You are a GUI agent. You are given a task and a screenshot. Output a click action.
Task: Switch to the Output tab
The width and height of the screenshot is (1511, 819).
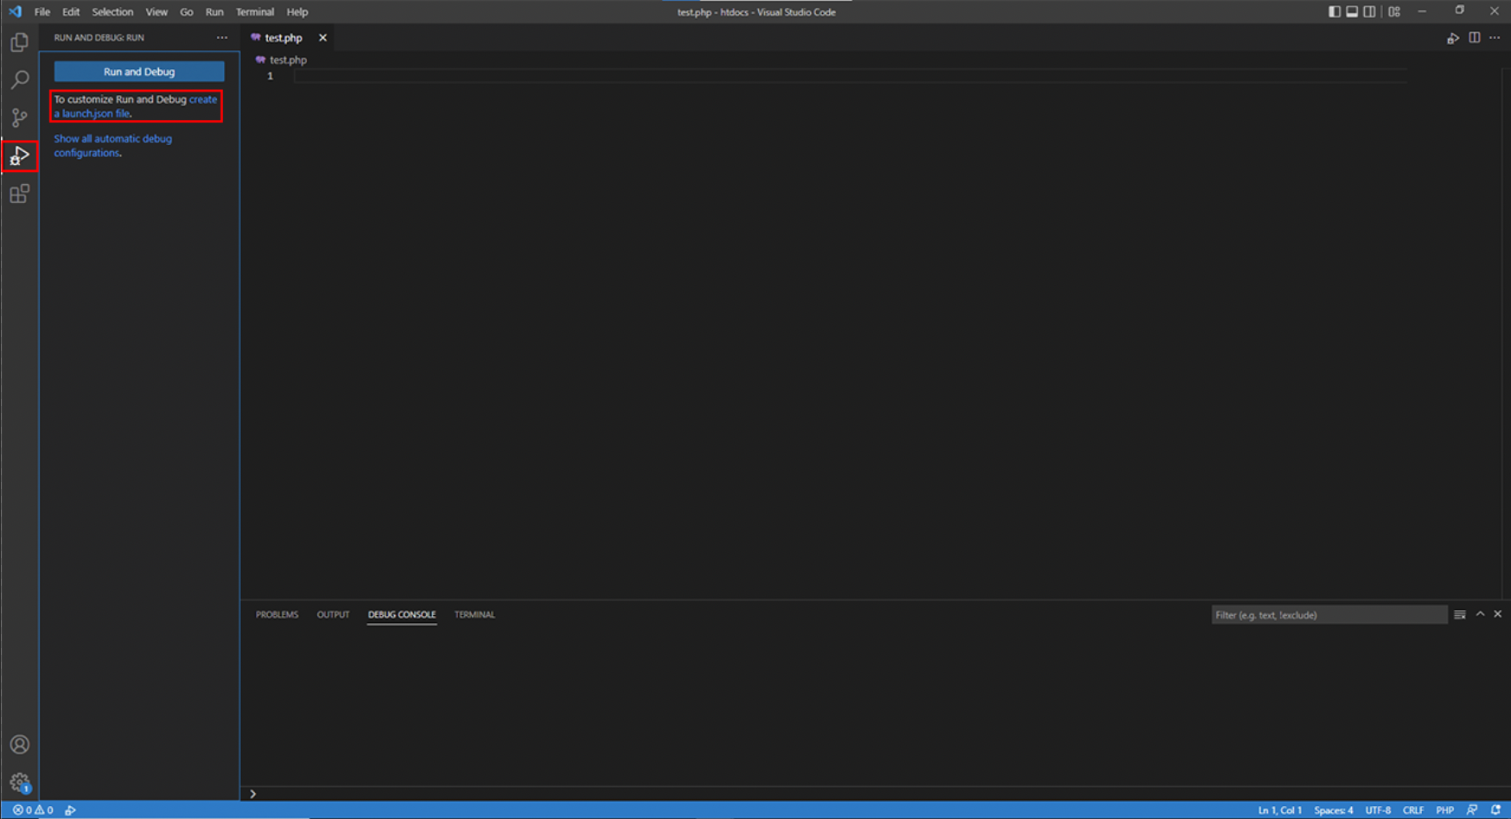(333, 614)
